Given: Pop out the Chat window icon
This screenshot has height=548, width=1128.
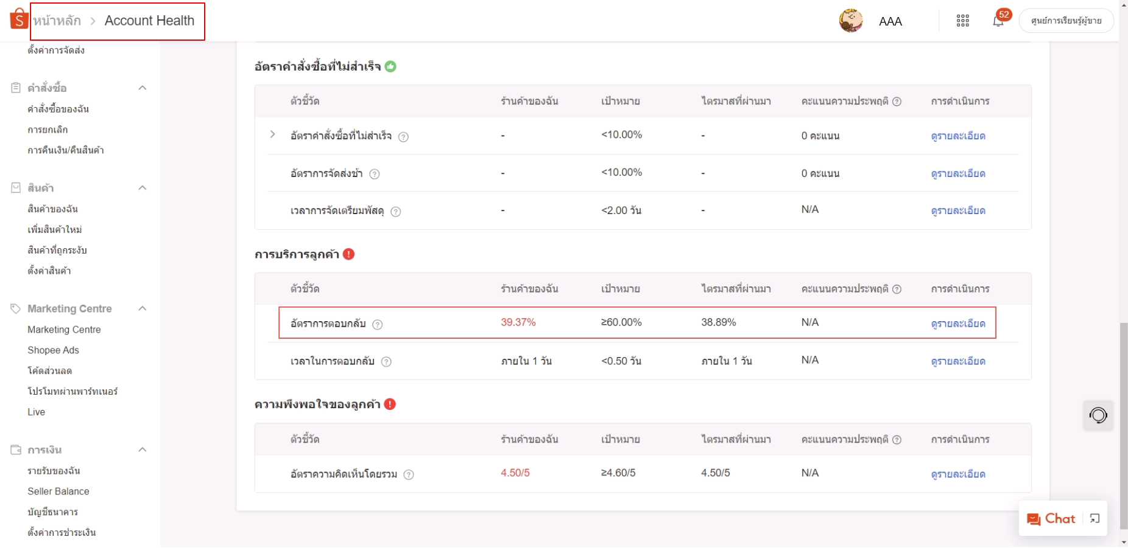Looking at the screenshot, I should point(1095,519).
